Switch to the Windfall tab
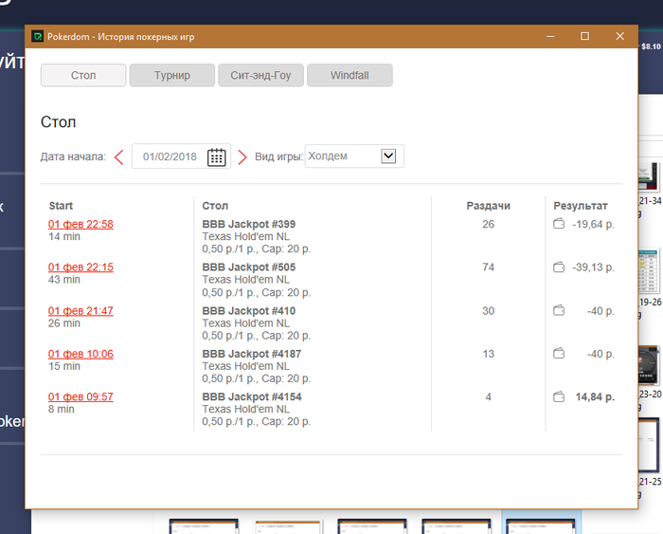The height and width of the screenshot is (534, 663). 349,75
